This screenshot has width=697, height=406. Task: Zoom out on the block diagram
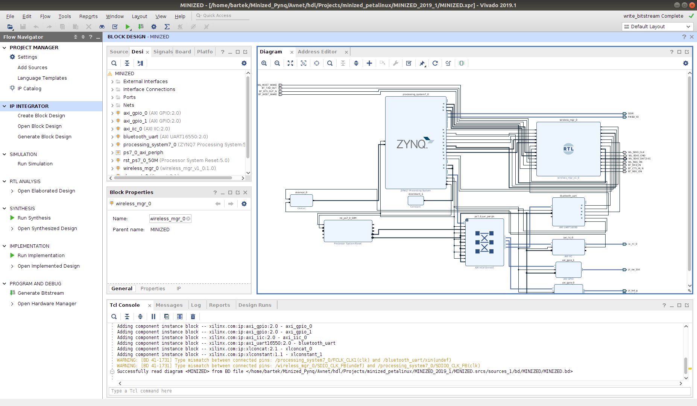coord(277,63)
